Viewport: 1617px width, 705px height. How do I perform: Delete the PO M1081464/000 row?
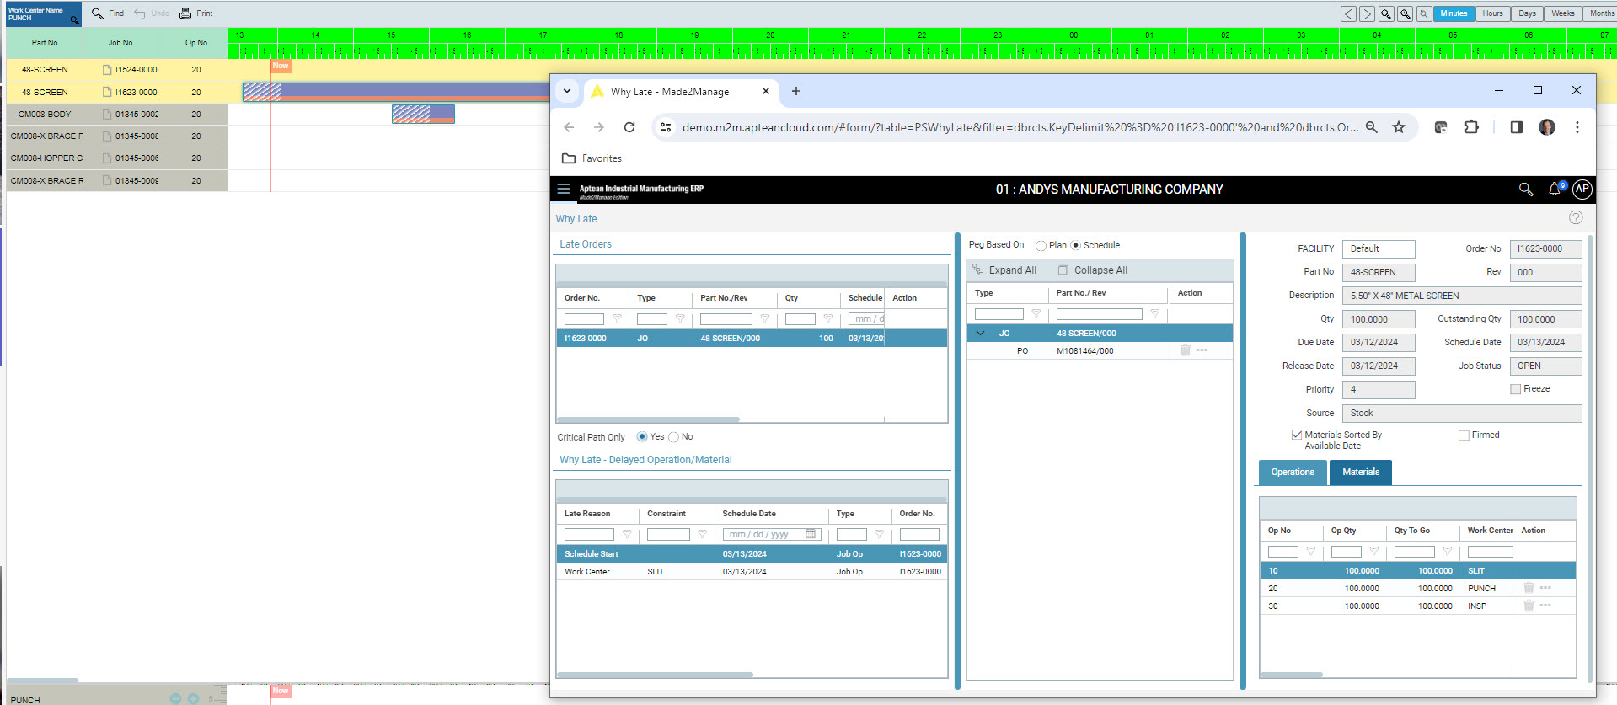1186,350
